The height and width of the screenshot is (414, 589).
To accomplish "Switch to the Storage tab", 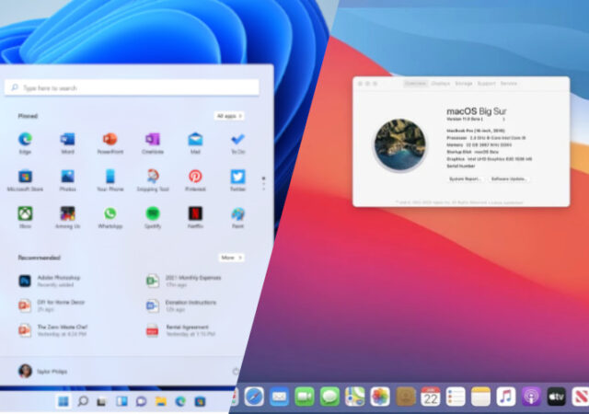I will click(463, 84).
